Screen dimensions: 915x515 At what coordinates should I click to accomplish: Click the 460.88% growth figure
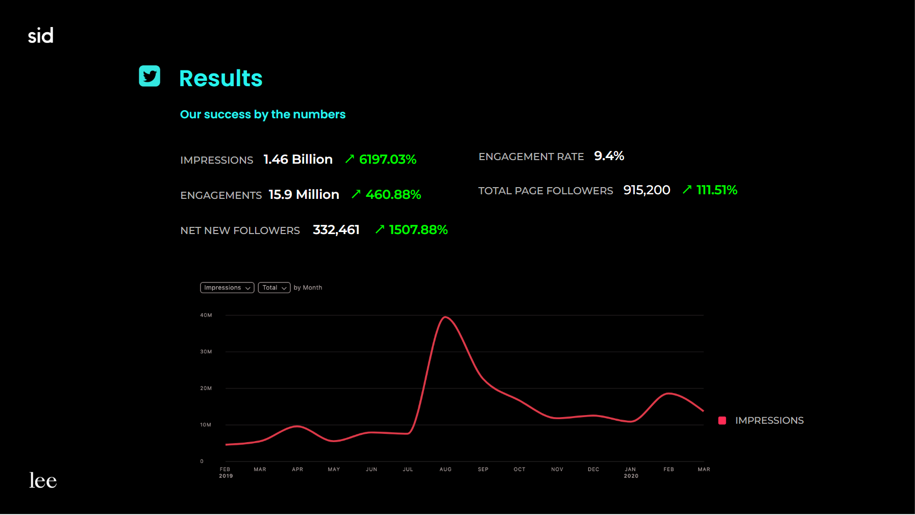click(393, 195)
